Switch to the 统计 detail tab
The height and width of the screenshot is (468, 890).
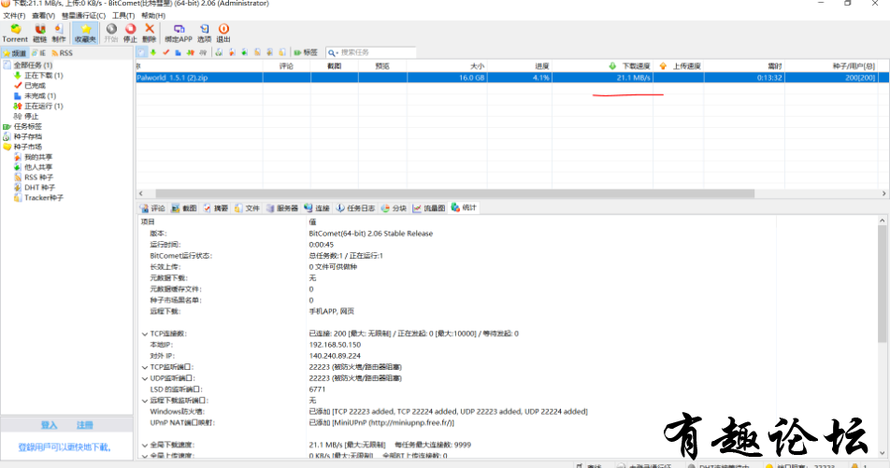(465, 207)
